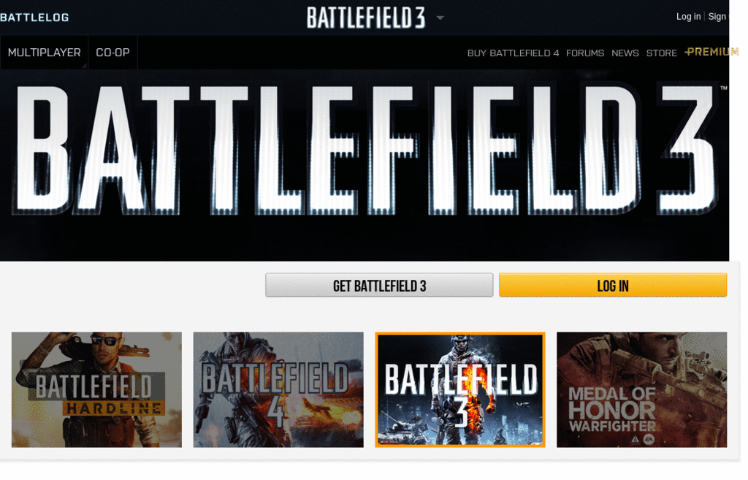The image size is (748, 480).
Task: Expand the game selector dropdown arrow
Action: (x=440, y=18)
